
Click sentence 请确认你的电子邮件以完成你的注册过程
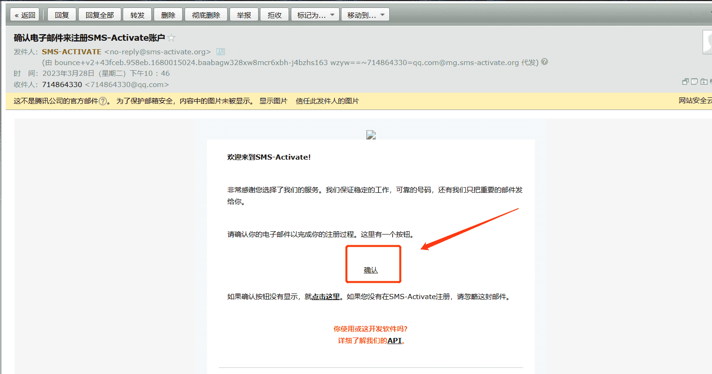click(292, 235)
